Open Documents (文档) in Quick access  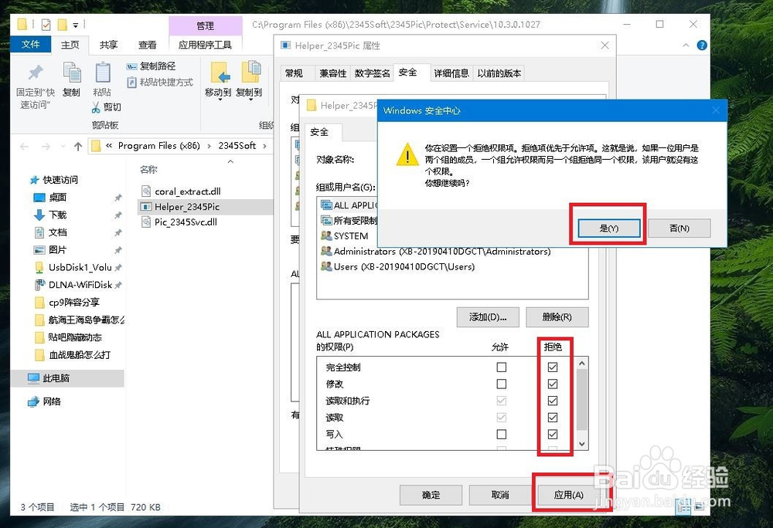pyautogui.click(x=58, y=232)
